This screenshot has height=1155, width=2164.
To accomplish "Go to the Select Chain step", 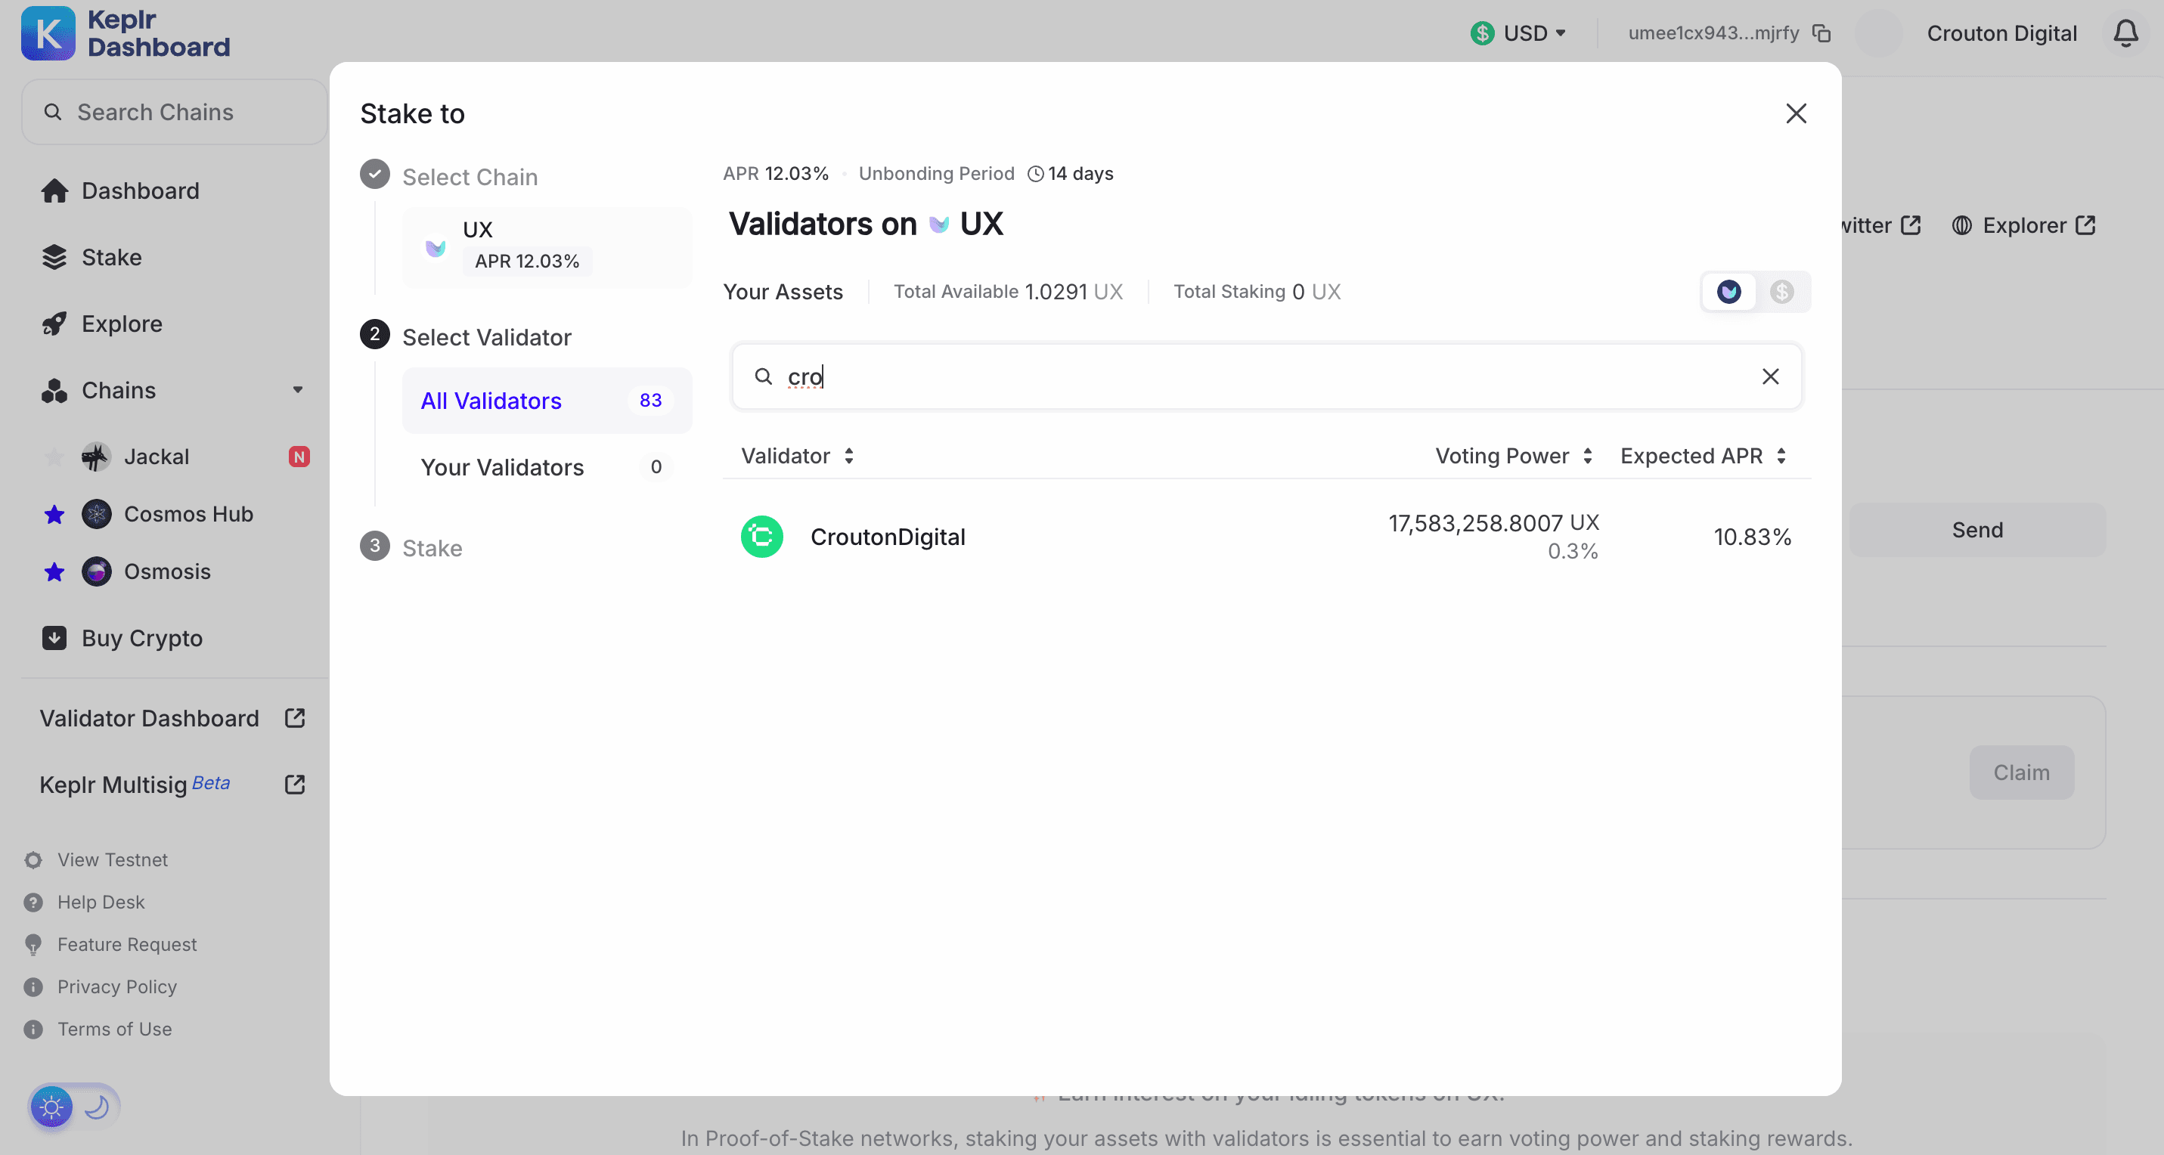I will (449, 176).
